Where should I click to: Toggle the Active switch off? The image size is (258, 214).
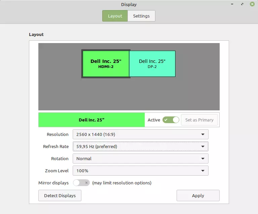[171, 120]
